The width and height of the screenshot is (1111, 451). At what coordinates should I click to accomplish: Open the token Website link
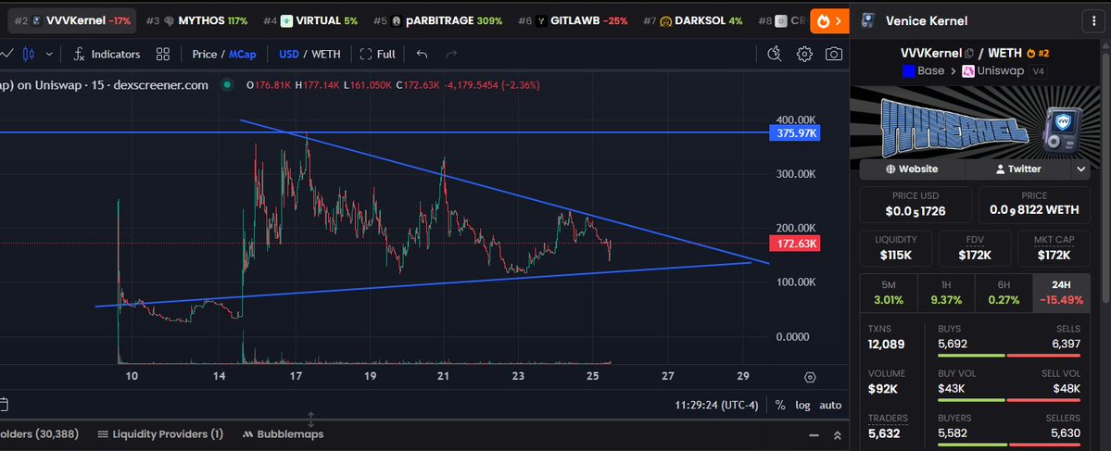[x=912, y=169]
